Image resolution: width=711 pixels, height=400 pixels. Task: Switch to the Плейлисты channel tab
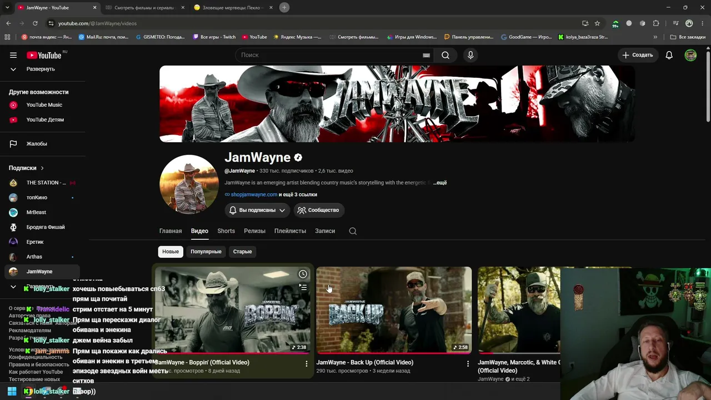[x=290, y=231]
